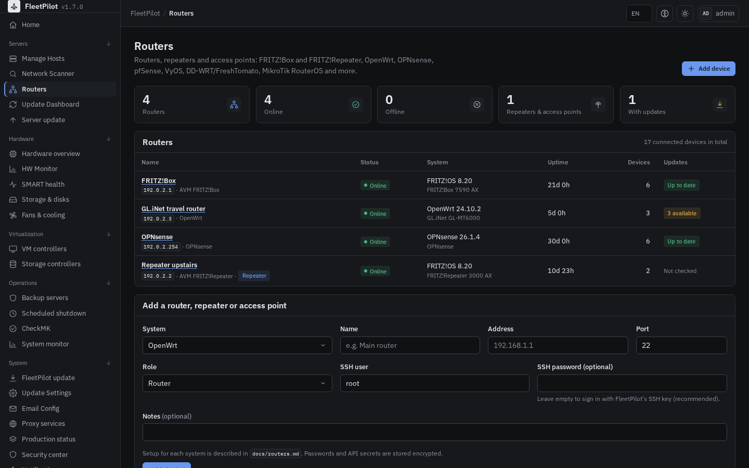Click the Add device button
Image resolution: width=749 pixels, height=468 pixels.
click(708, 69)
